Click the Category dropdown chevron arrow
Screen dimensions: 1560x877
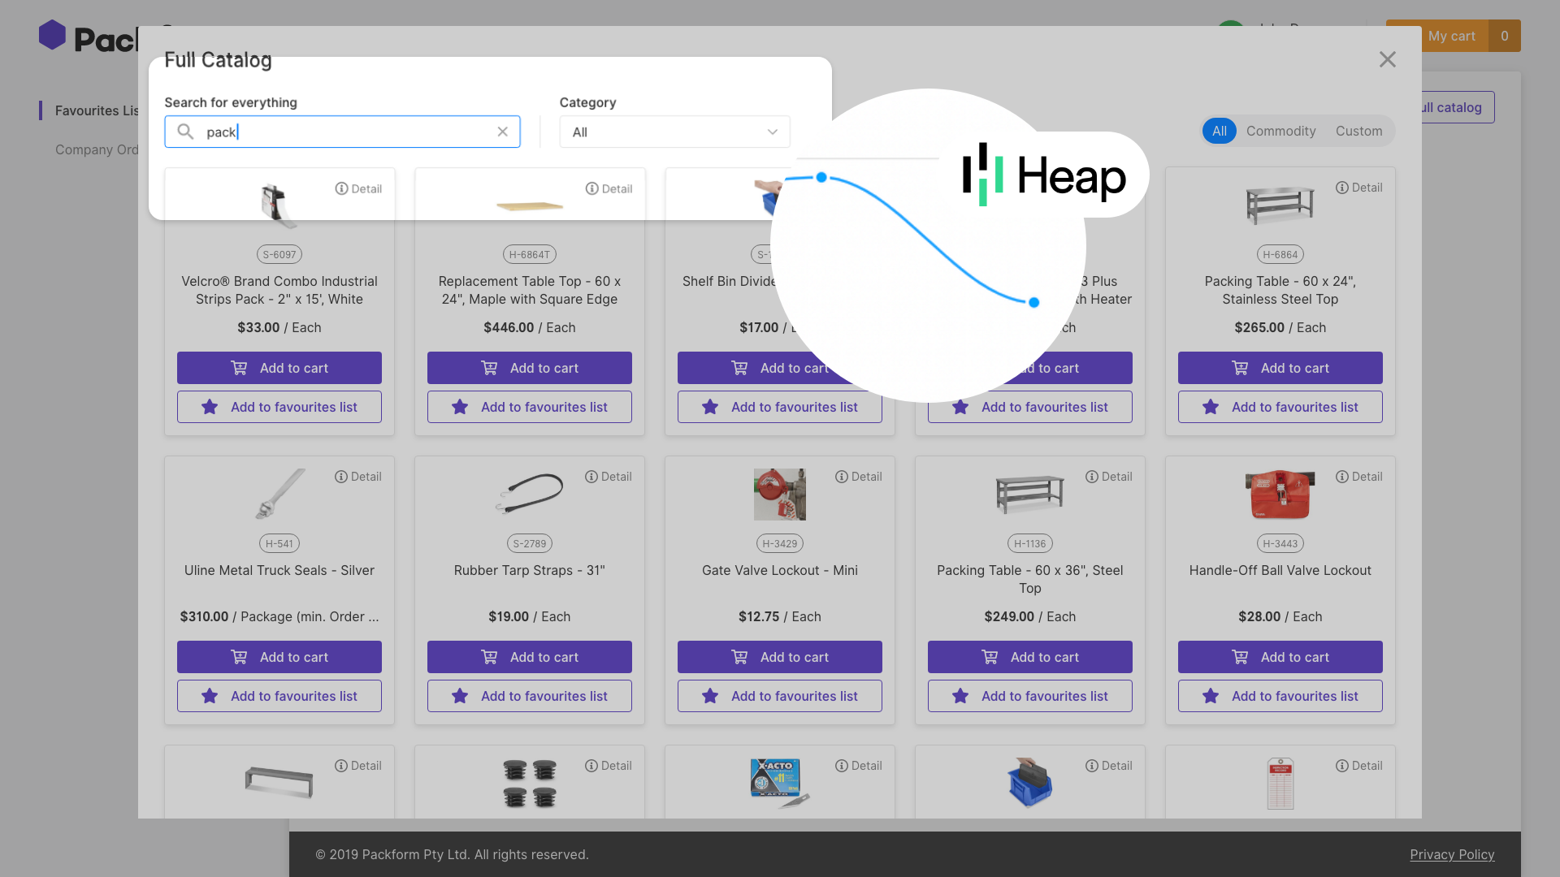click(772, 132)
